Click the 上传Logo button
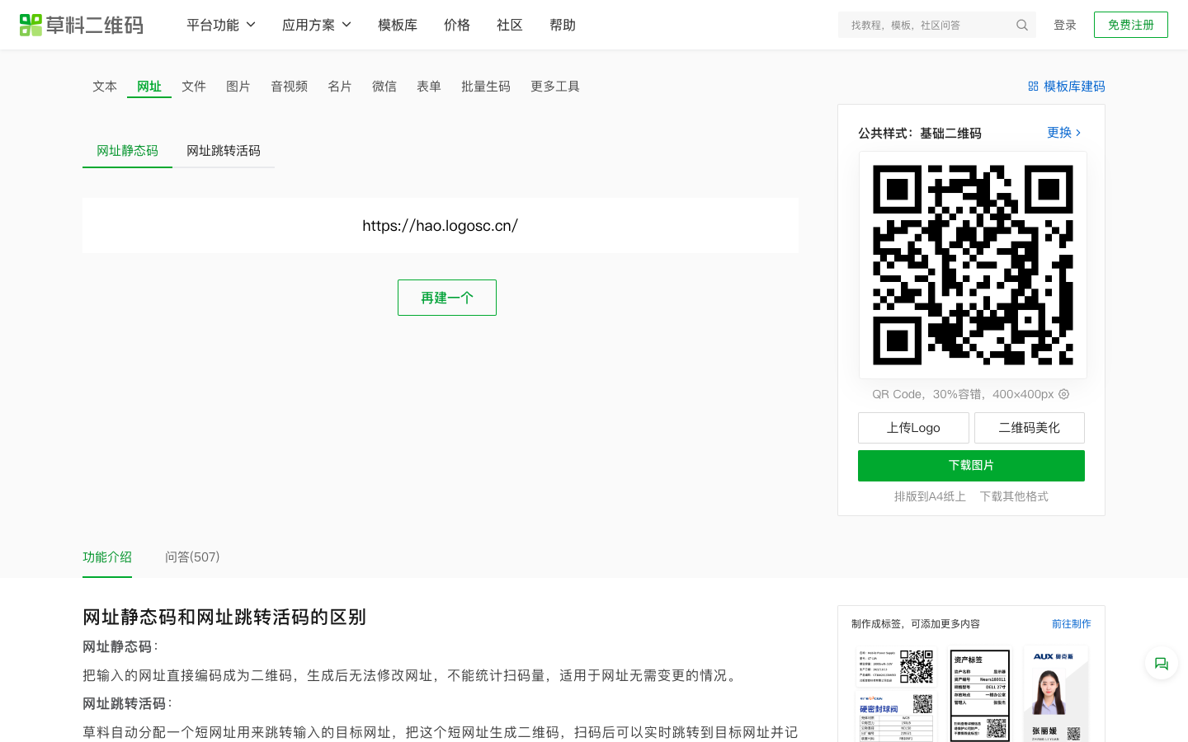The height and width of the screenshot is (742, 1188). click(x=913, y=428)
